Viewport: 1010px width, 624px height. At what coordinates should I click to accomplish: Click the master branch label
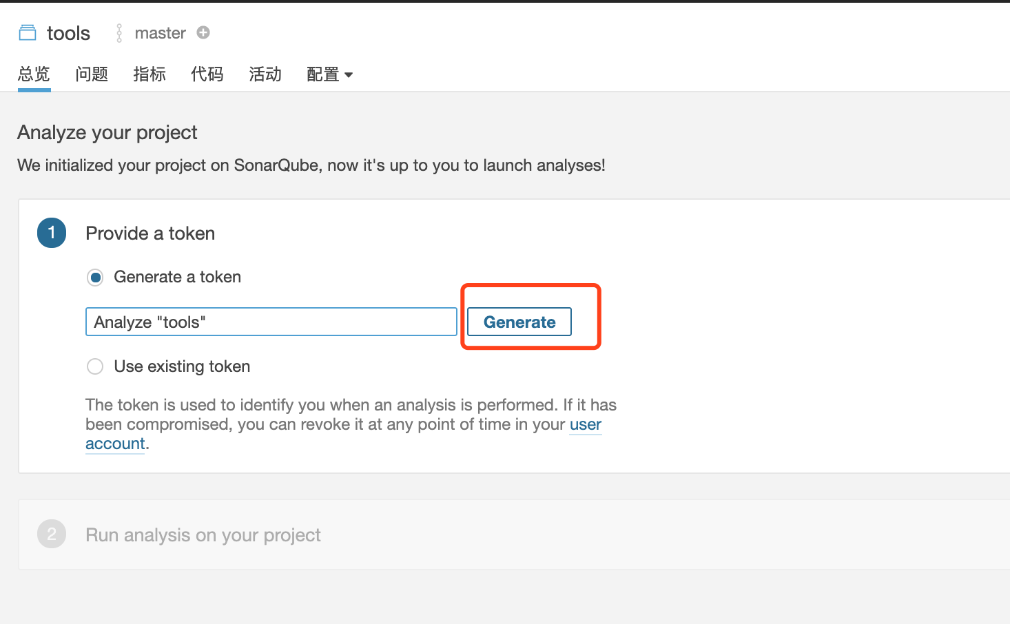160,33
